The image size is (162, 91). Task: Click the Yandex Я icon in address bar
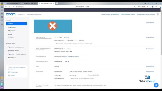tap(10, 7)
